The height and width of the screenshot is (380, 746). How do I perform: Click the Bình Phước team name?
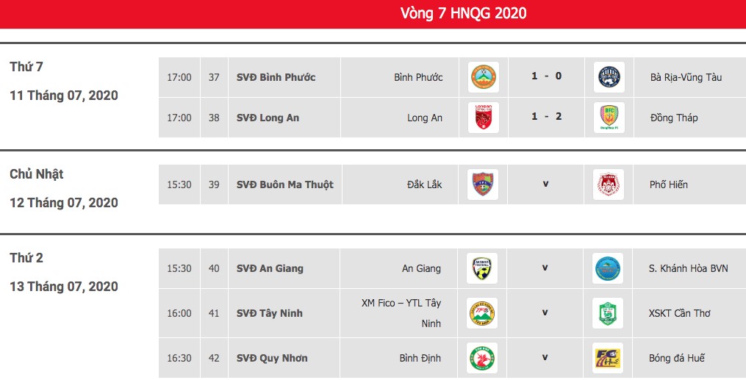[x=418, y=77]
